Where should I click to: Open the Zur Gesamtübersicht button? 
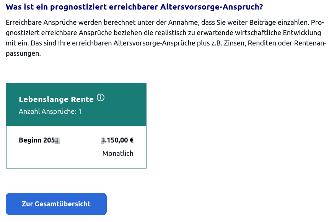(x=56, y=204)
